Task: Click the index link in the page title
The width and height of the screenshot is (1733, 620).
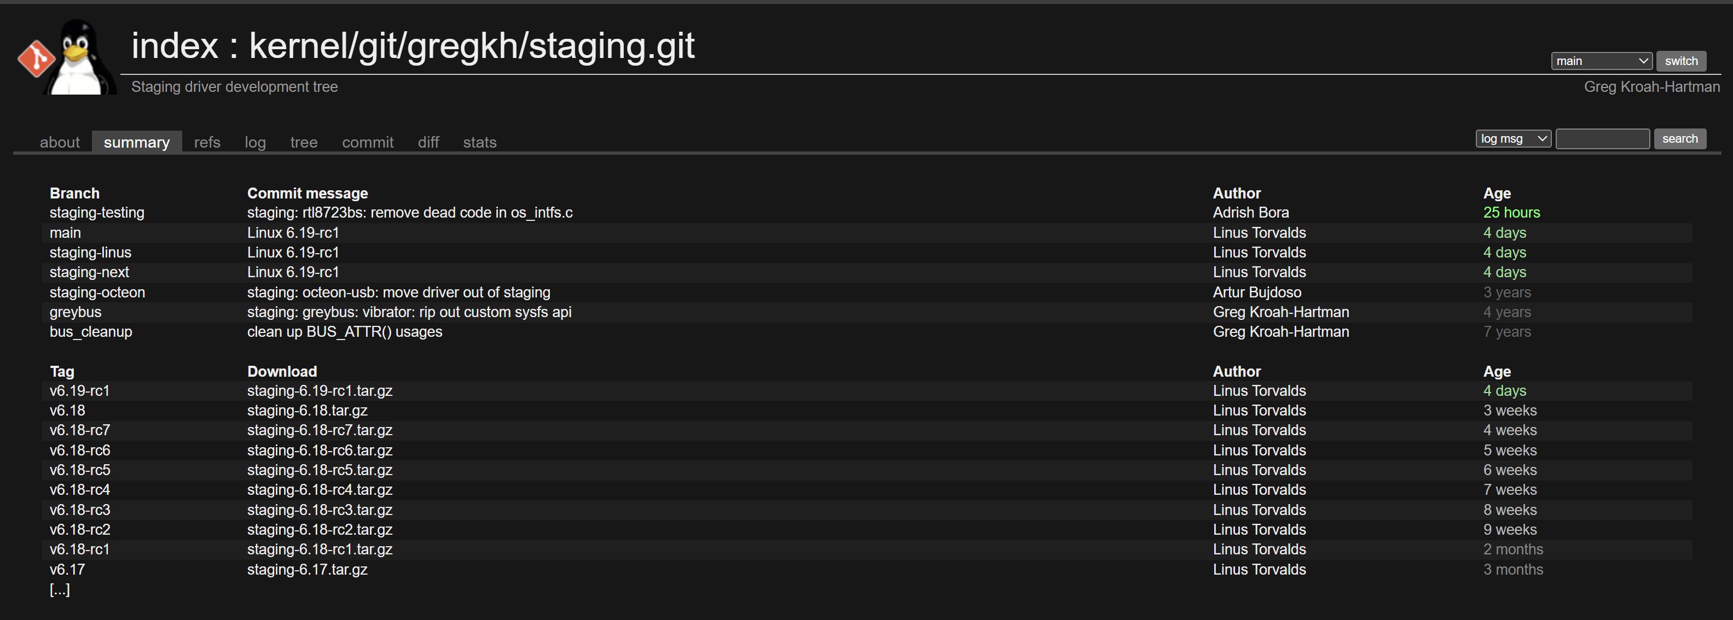Action: point(174,46)
